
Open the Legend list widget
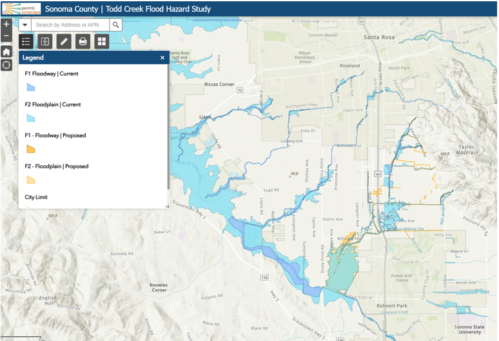point(26,42)
